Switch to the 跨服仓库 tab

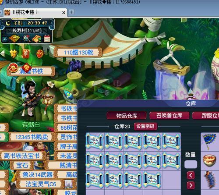coord(206,116)
